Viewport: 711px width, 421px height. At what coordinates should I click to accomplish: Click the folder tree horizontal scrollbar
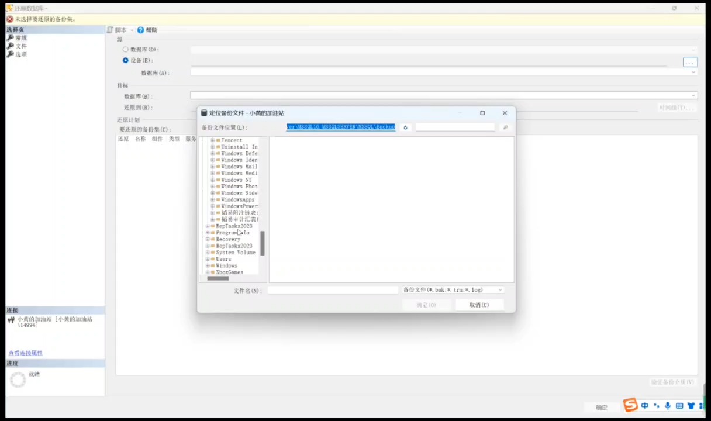[218, 278]
